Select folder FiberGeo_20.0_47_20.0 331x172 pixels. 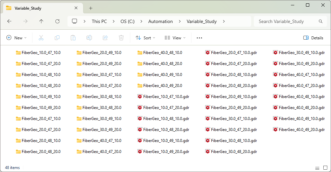point(38,130)
